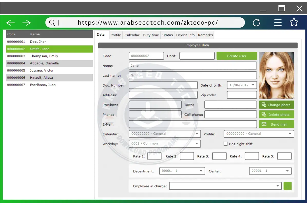Click the Send mail envelope button
The width and height of the screenshot is (308, 205).
(276, 124)
